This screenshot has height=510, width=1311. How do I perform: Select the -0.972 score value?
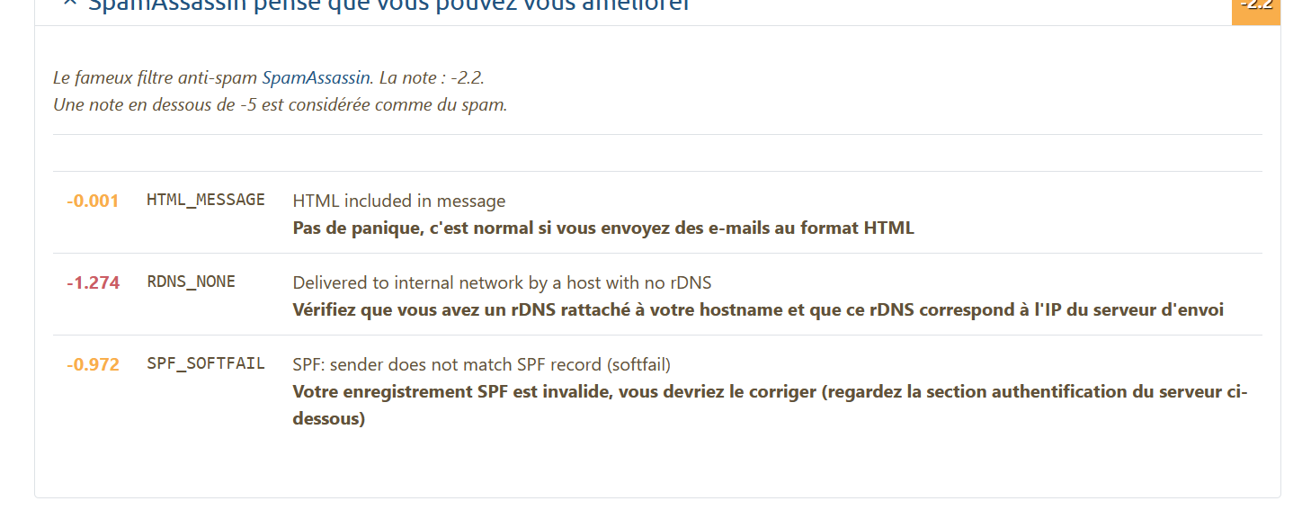(93, 365)
